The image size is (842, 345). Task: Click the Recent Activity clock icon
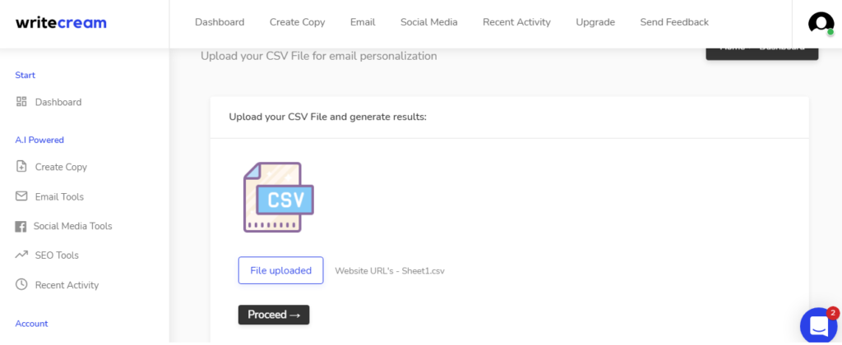coord(21,284)
